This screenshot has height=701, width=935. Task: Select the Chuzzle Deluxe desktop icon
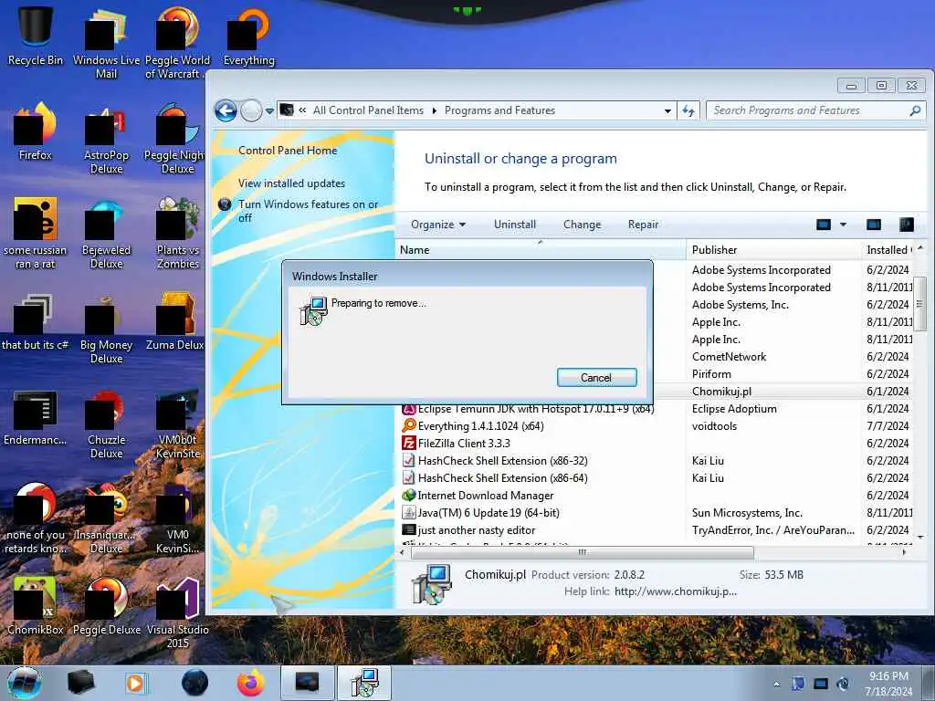[106, 424]
